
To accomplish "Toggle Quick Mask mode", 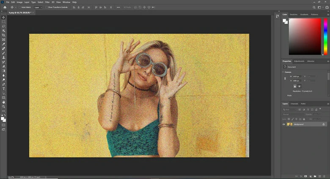I will (x=3, y=125).
